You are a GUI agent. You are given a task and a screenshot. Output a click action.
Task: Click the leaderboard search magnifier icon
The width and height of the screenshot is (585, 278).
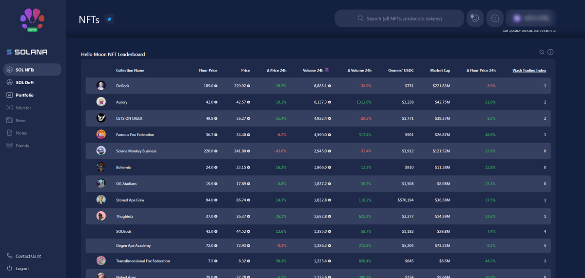[x=542, y=52]
